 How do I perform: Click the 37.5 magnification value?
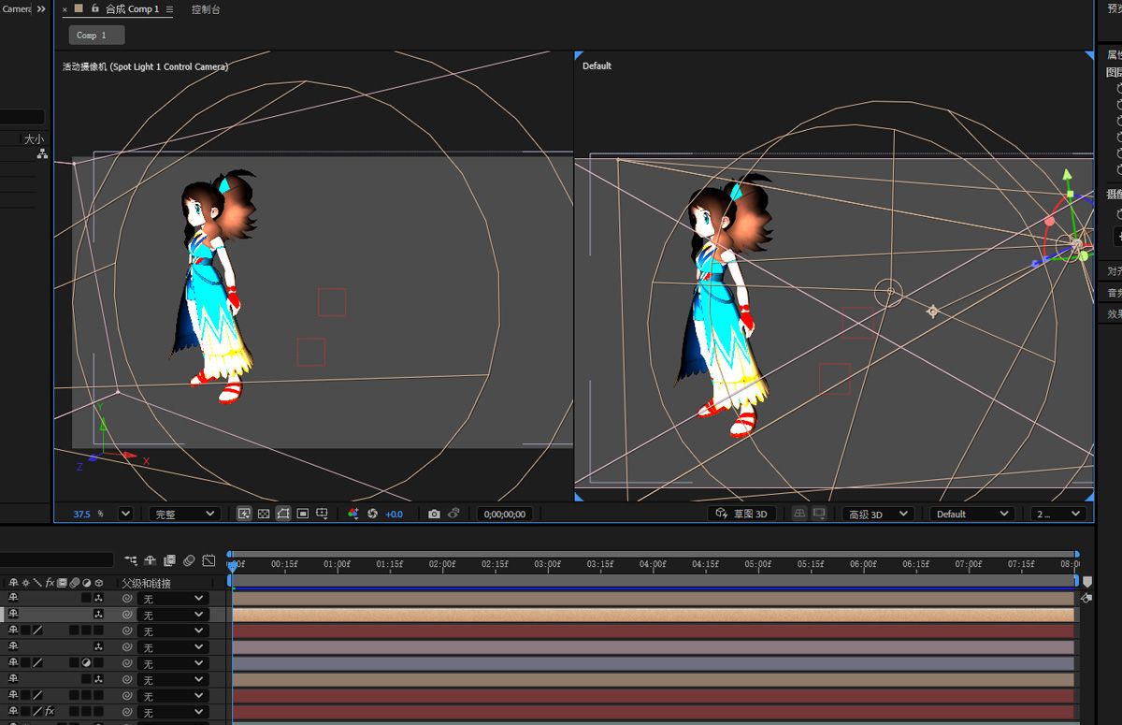pyautogui.click(x=82, y=514)
